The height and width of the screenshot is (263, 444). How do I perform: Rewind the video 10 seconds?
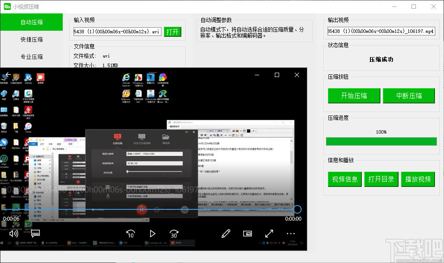point(130,234)
